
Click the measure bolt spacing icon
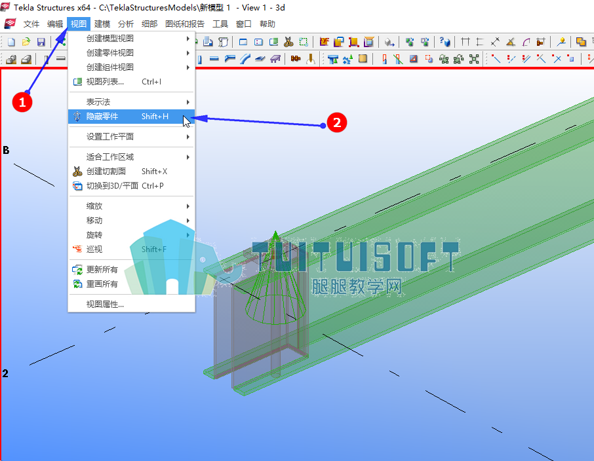pos(541,42)
